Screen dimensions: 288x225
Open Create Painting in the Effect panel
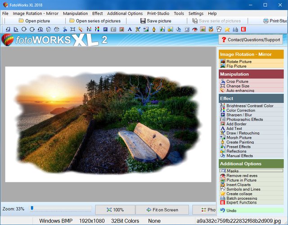click(x=251, y=142)
